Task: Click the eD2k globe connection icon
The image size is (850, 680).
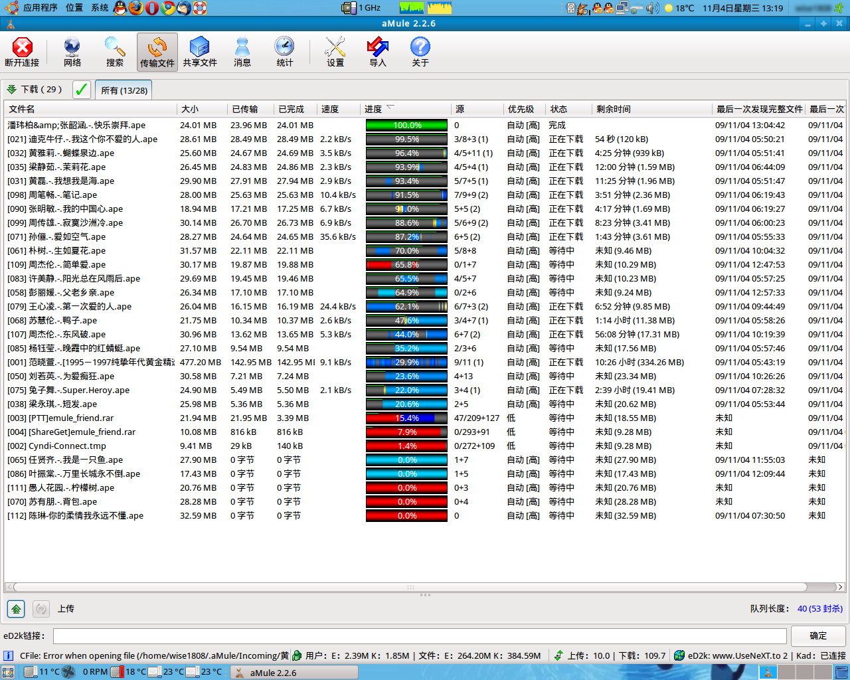Action: pyautogui.click(x=679, y=655)
